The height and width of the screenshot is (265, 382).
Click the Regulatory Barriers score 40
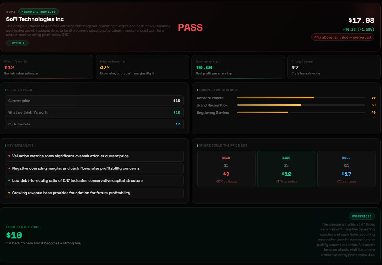click(373, 112)
